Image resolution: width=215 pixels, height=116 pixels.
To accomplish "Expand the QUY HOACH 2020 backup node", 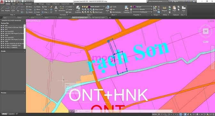I will (1, 27).
